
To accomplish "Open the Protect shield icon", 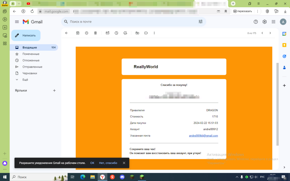I will coord(267,11).
